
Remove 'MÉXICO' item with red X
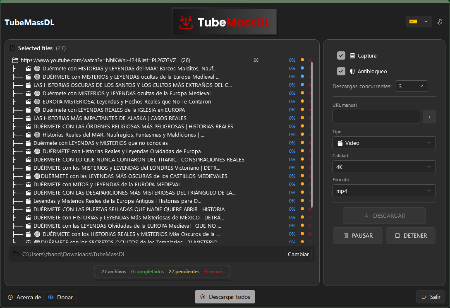[310, 217]
